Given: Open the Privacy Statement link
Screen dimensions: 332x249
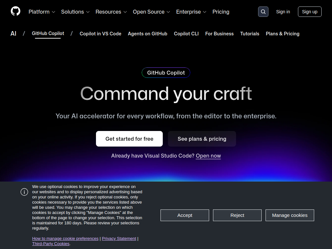Looking at the screenshot, I should click(x=119, y=239).
